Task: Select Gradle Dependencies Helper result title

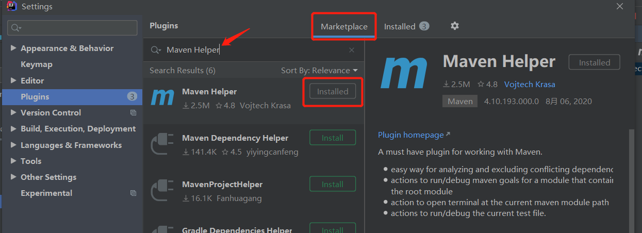Action: click(x=237, y=230)
